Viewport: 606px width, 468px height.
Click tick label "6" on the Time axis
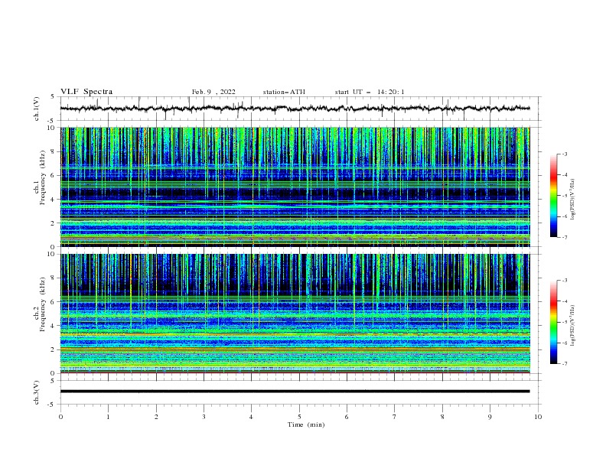point(347,417)
